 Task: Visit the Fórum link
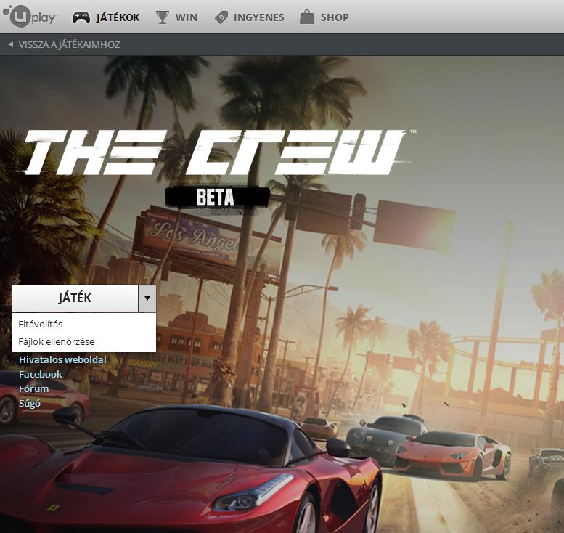tap(34, 388)
